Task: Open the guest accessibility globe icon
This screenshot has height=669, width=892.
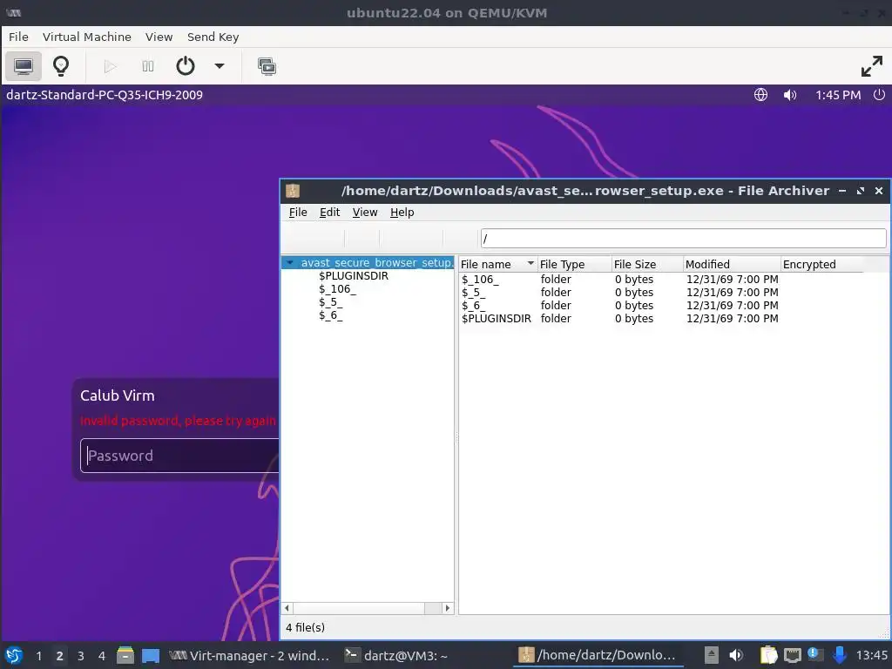Action: (760, 95)
